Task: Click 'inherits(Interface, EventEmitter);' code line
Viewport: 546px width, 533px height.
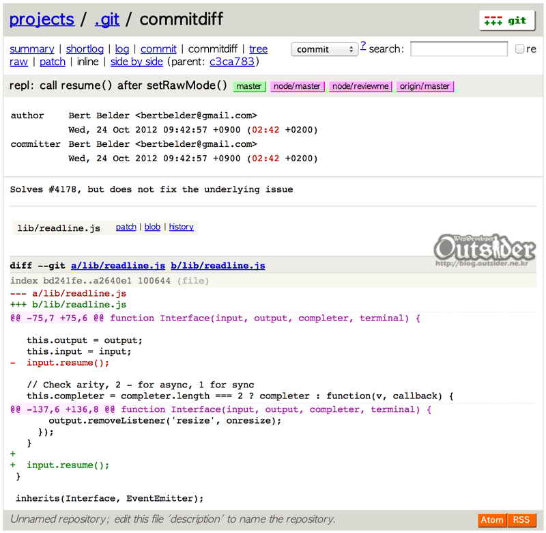Action: [x=109, y=498]
